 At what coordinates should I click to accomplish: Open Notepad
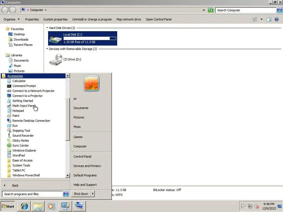pos(18,111)
